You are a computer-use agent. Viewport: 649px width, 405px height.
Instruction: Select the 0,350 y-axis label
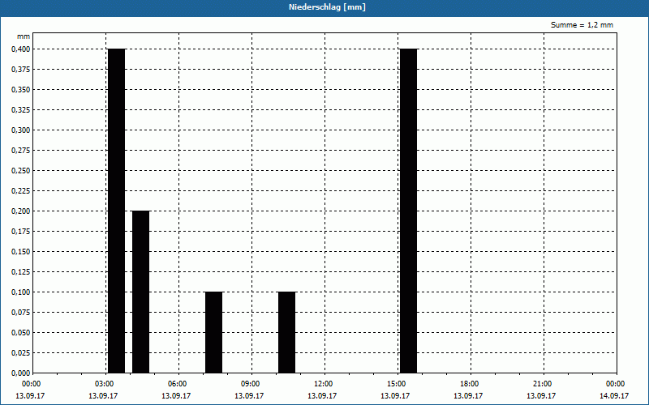click(21, 90)
